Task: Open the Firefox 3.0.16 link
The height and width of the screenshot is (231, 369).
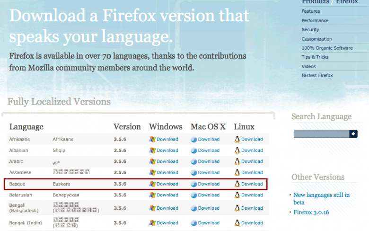Action: coord(311,213)
